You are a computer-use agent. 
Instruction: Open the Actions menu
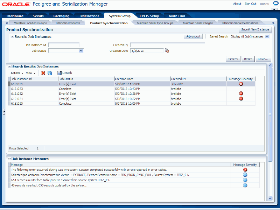point(17,73)
